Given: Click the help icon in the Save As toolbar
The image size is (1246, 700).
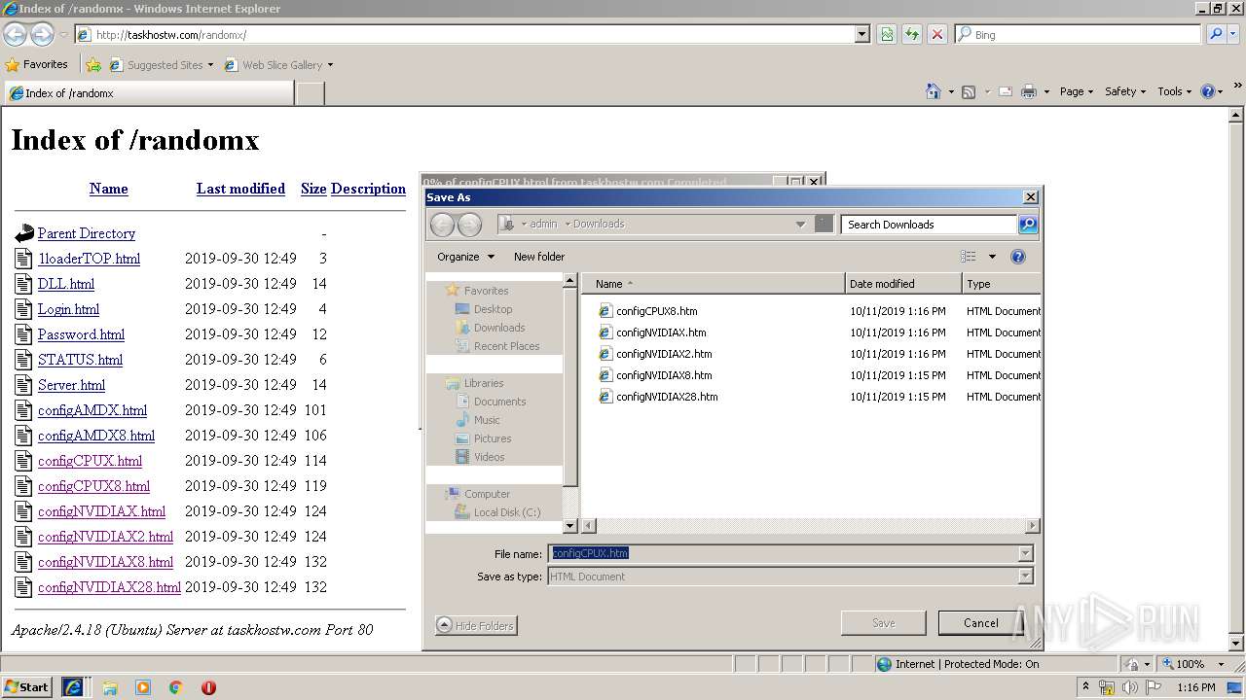Looking at the screenshot, I should coord(1018,257).
